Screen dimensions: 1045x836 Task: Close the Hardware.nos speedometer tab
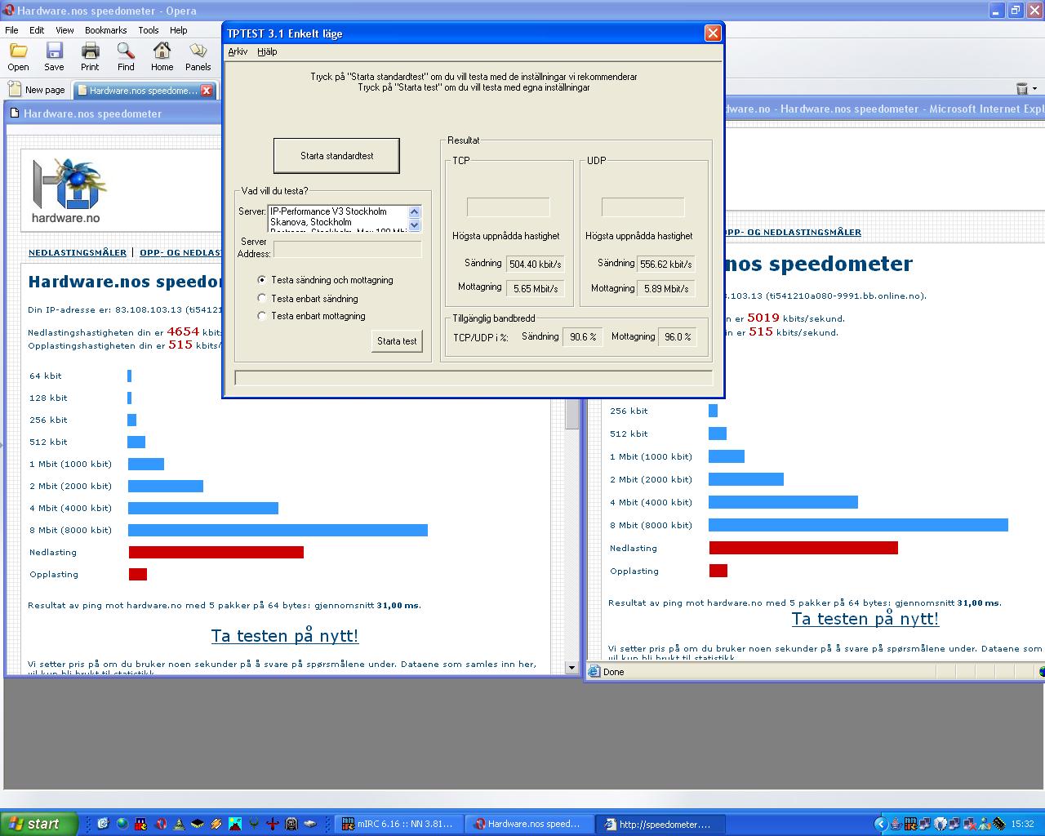pos(207,91)
